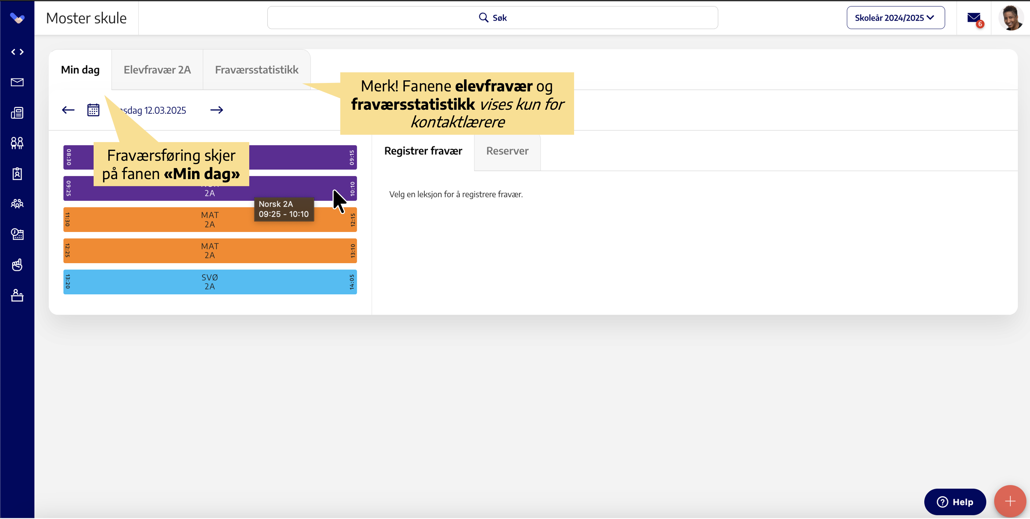
Task: Open the calendar date picker icon
Action: [93, 110]
